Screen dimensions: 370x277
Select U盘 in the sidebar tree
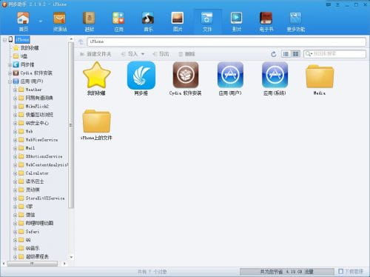[21, 56]
